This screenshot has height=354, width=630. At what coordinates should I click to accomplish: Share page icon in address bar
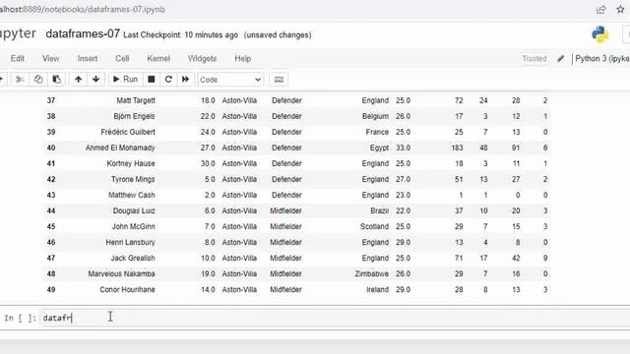tap(600, 10)
